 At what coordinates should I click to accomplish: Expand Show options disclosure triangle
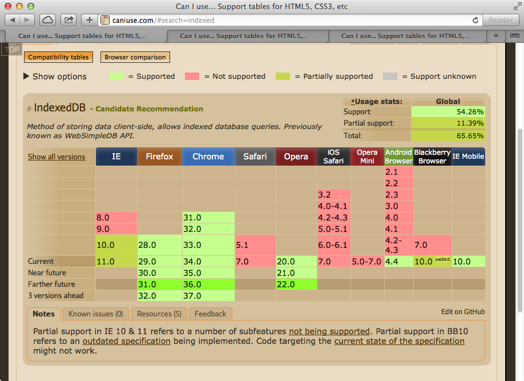(x=26, y=77)
